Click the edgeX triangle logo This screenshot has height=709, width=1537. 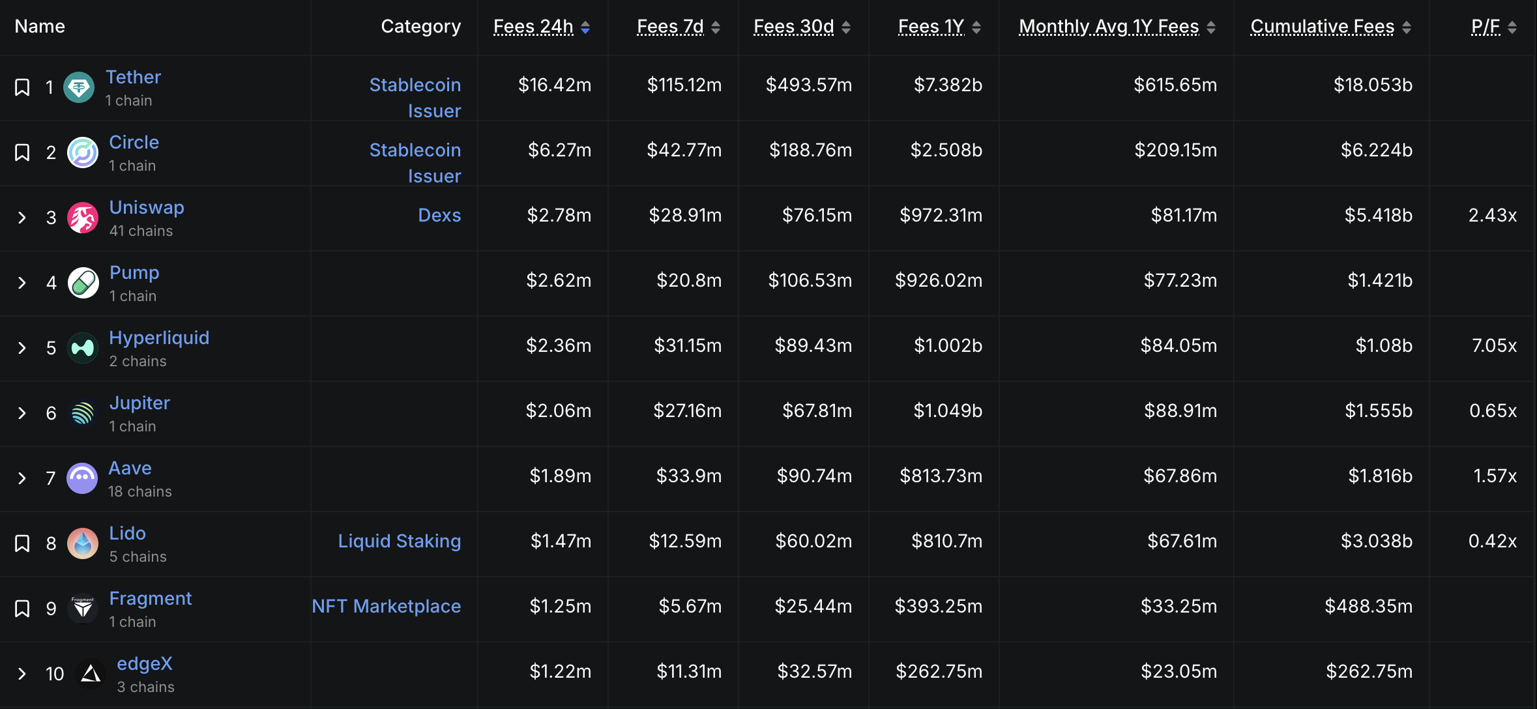pos(91,674)
